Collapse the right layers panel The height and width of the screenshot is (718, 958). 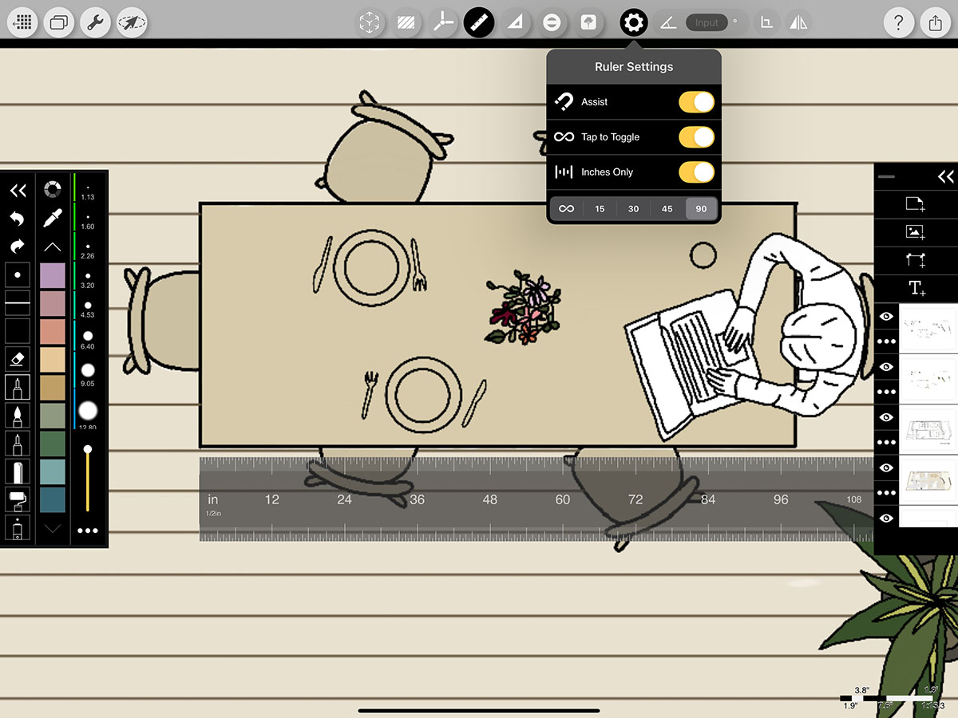coord(945,176)
